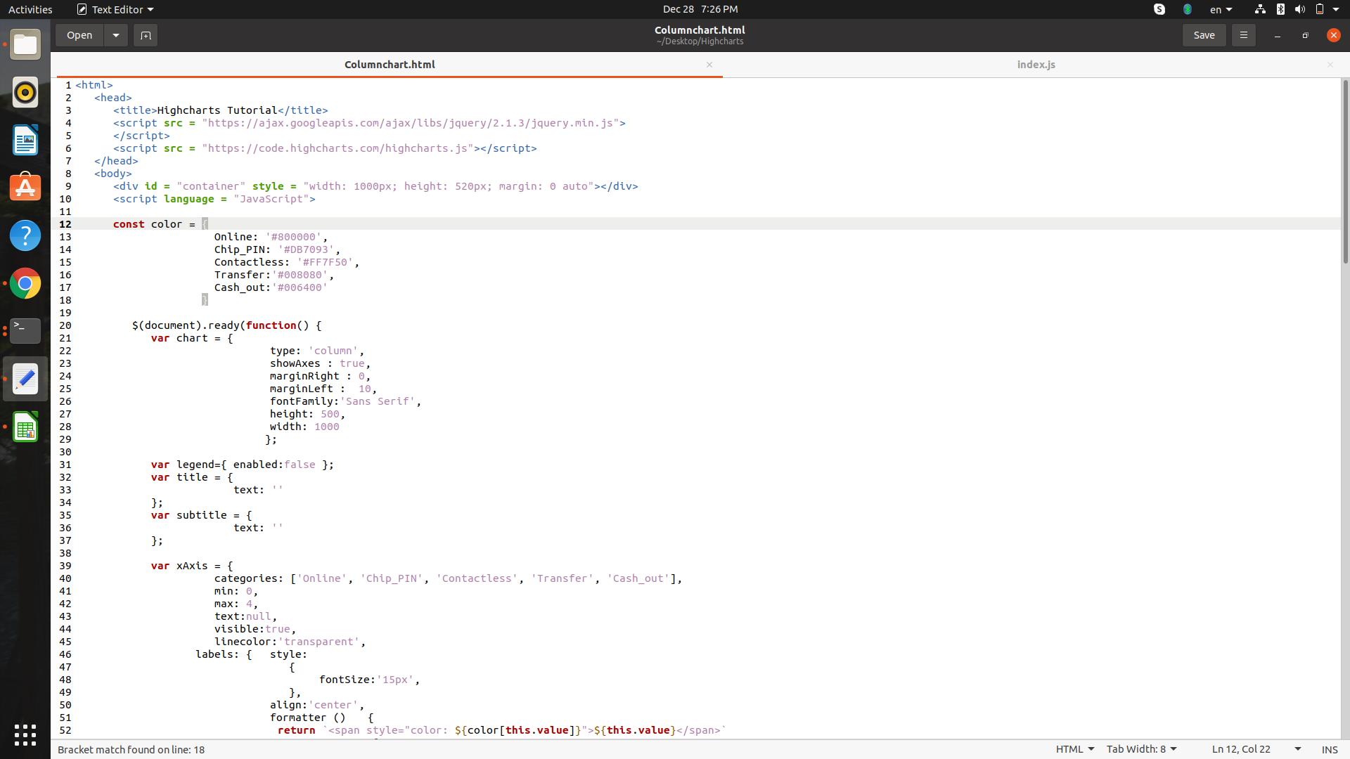Click the Open button
The width and height of the screenshot is (1350, 759).
tap(79, 35)
